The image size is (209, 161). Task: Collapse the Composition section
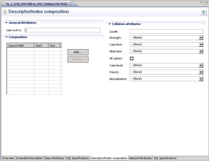[6, 37]
